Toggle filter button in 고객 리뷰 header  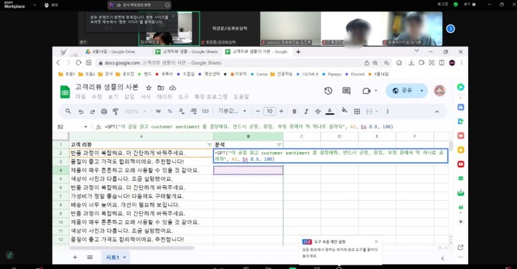point(209,144)
